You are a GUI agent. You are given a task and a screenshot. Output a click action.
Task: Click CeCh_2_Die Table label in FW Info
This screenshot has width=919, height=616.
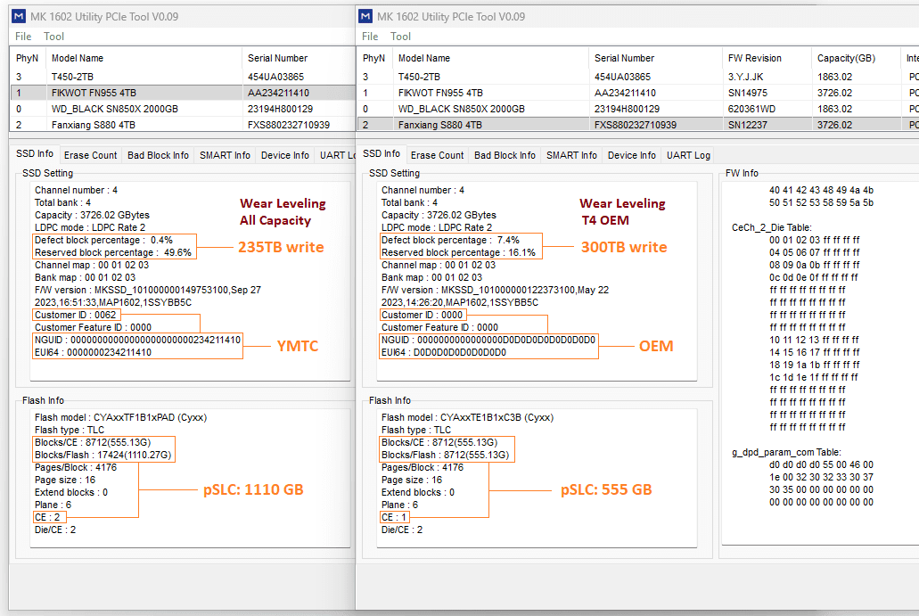pyautogui.click(x=771, y=227)
